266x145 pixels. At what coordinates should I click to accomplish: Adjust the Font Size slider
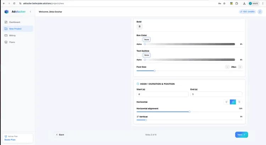(x=189, y=71)
